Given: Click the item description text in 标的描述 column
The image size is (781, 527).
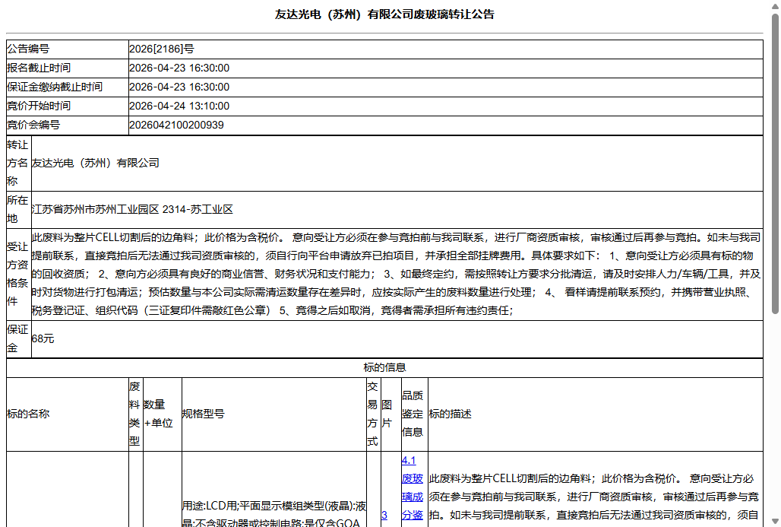Looking at the screenshot, I should click(593, 499).
